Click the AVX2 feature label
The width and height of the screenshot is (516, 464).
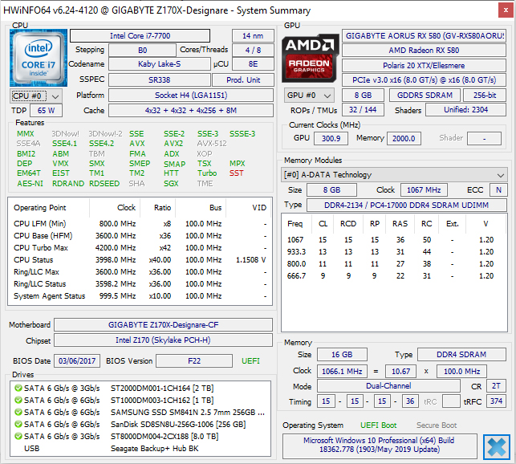pyautogui.click(x=173, y=144)
